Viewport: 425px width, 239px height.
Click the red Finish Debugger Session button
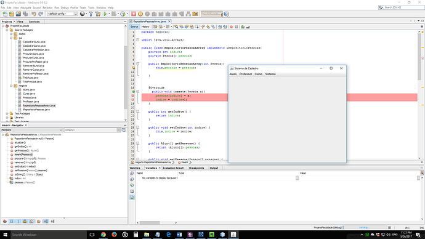(134, 14)
